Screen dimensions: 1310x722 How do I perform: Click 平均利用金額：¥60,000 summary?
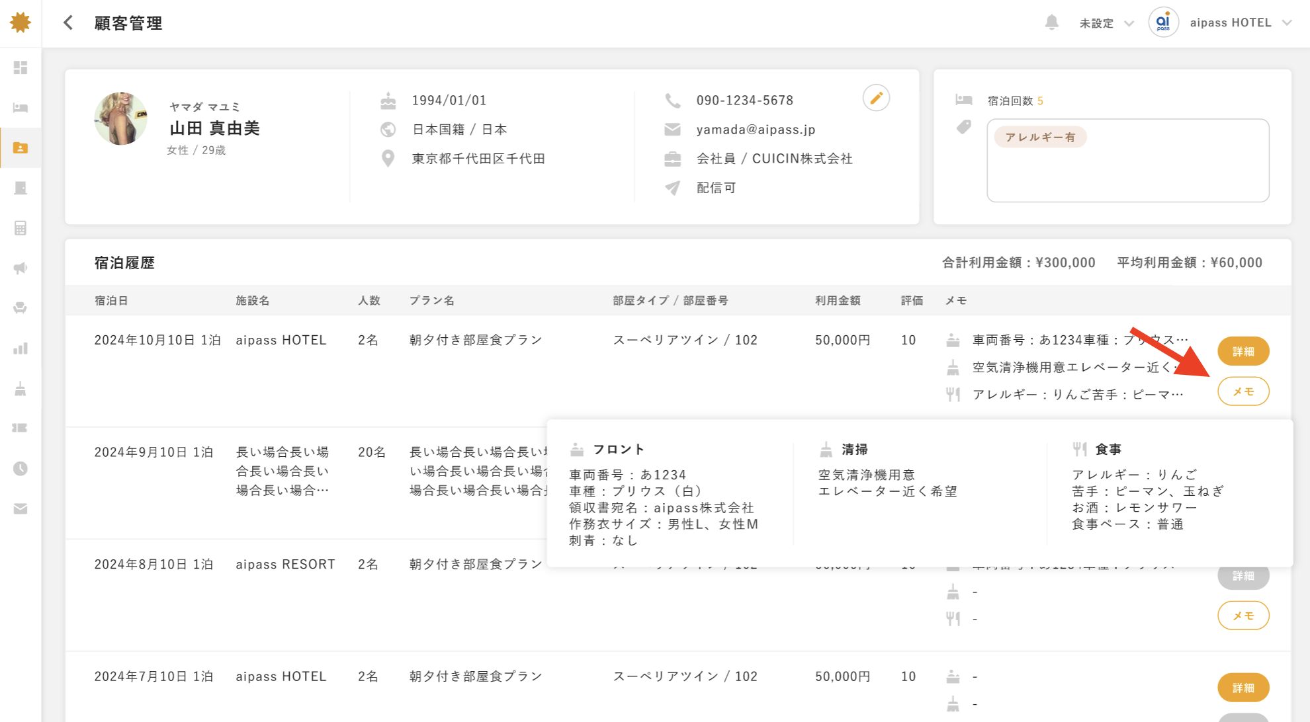pos(1190,263)
